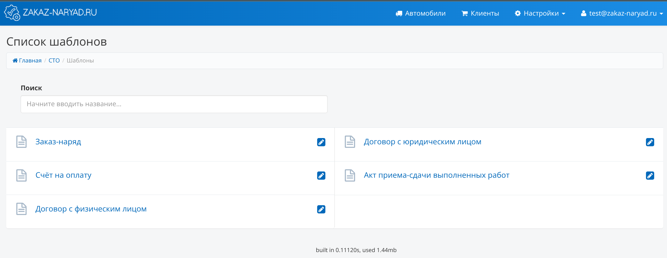This screenshot has width=667, height=258.
Task: Edit Договор с юридическим лицом using pencil icon
Action: point(650,142)
